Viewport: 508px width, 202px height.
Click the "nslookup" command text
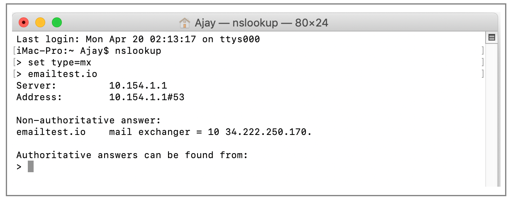click(138, 51)
